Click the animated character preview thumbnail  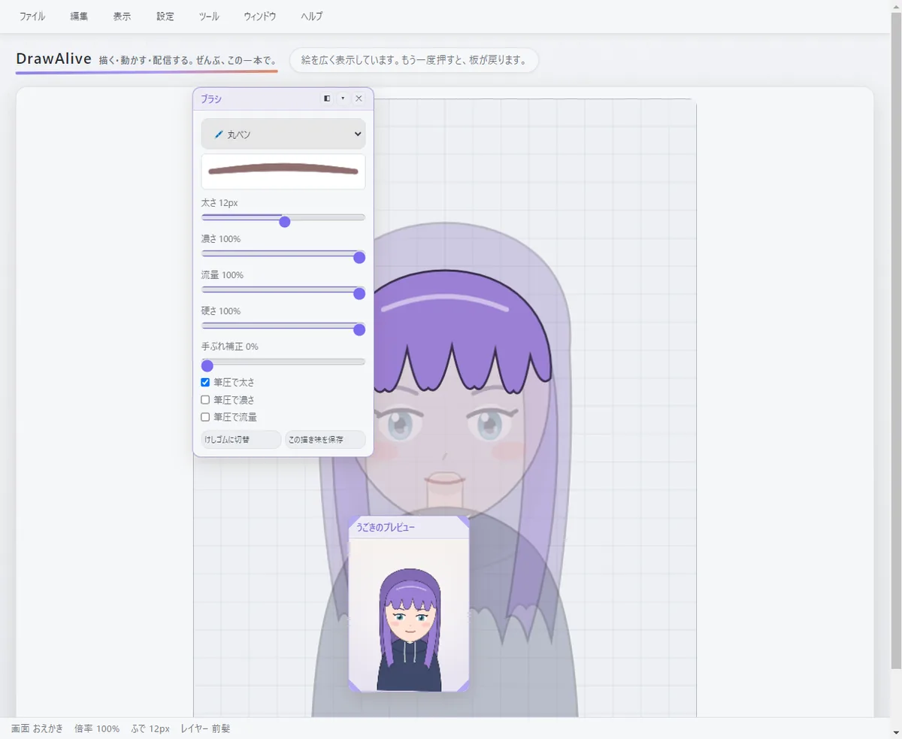(409, 615)
